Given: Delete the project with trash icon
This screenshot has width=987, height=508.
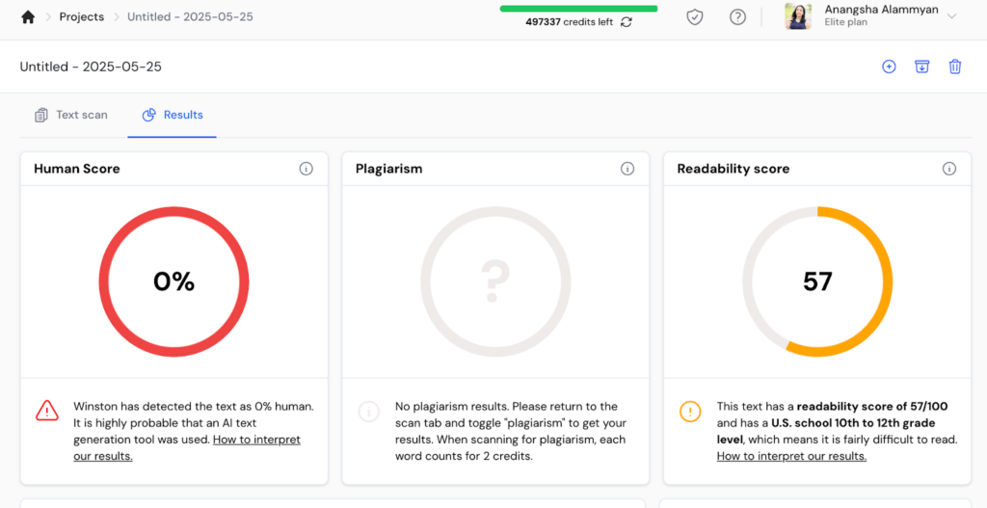Looking at the screenshot, I should pyautogui.click(x=954, y=67).
